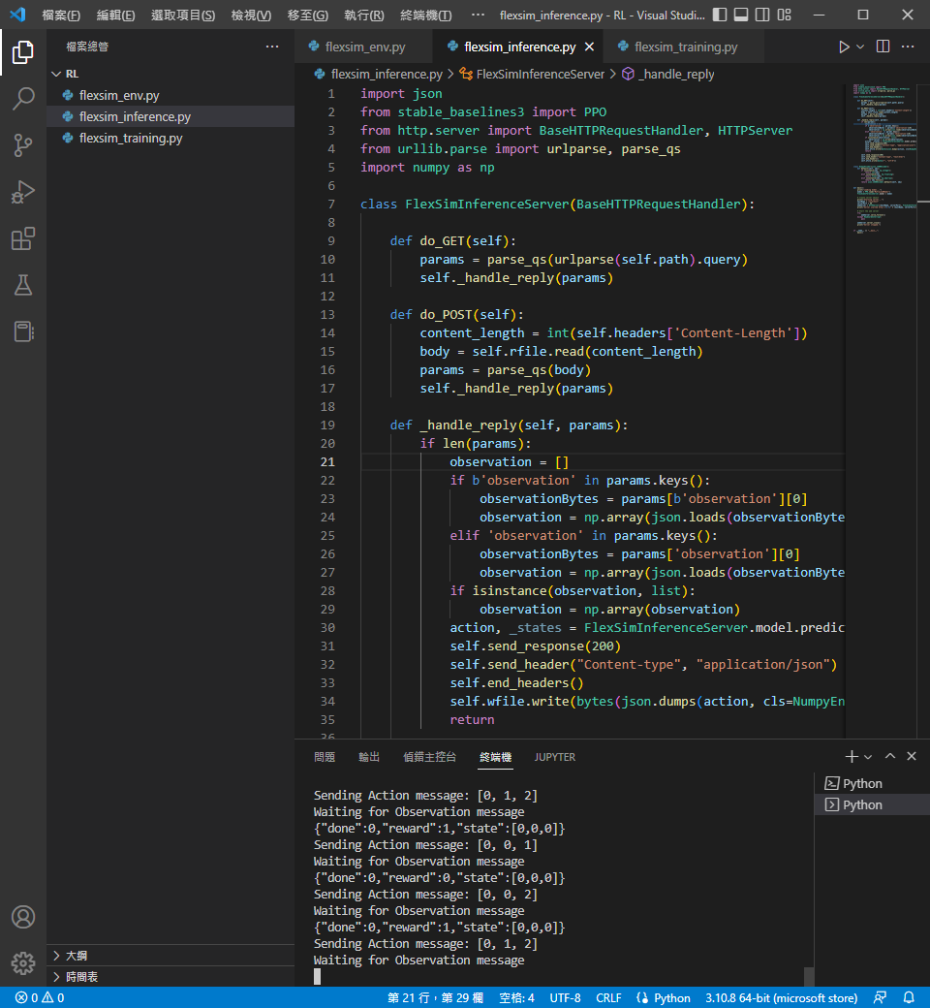
Task: Open the 終端機(T) menu in menu bar
Action: 425,16
